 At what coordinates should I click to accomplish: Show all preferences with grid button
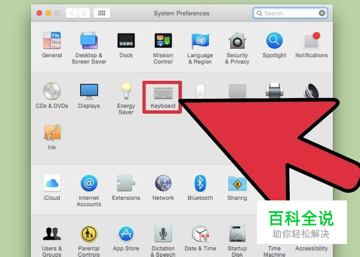click(102, 13)
